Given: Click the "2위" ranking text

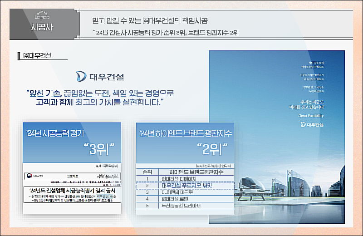Looking at the screenshot, I should (x=212, y=149).
